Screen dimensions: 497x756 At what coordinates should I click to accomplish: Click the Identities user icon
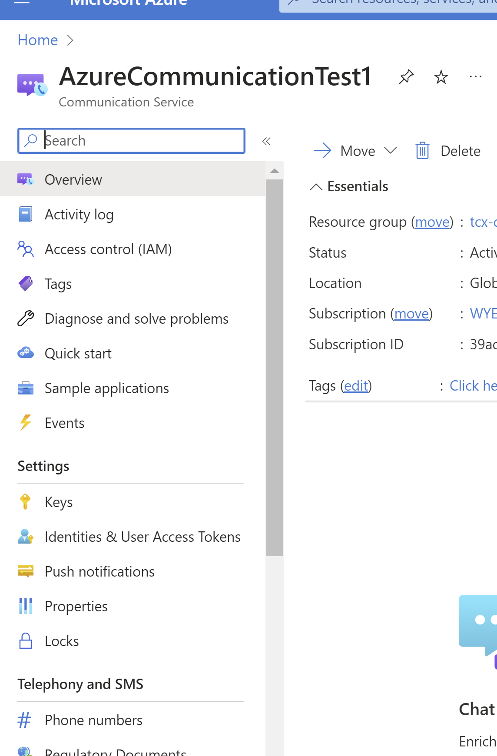(25, 537)
